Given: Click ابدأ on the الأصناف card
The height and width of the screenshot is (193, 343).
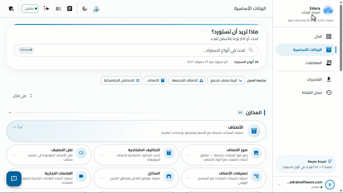Looking at the screenshot, I should [x=18, y=127].
